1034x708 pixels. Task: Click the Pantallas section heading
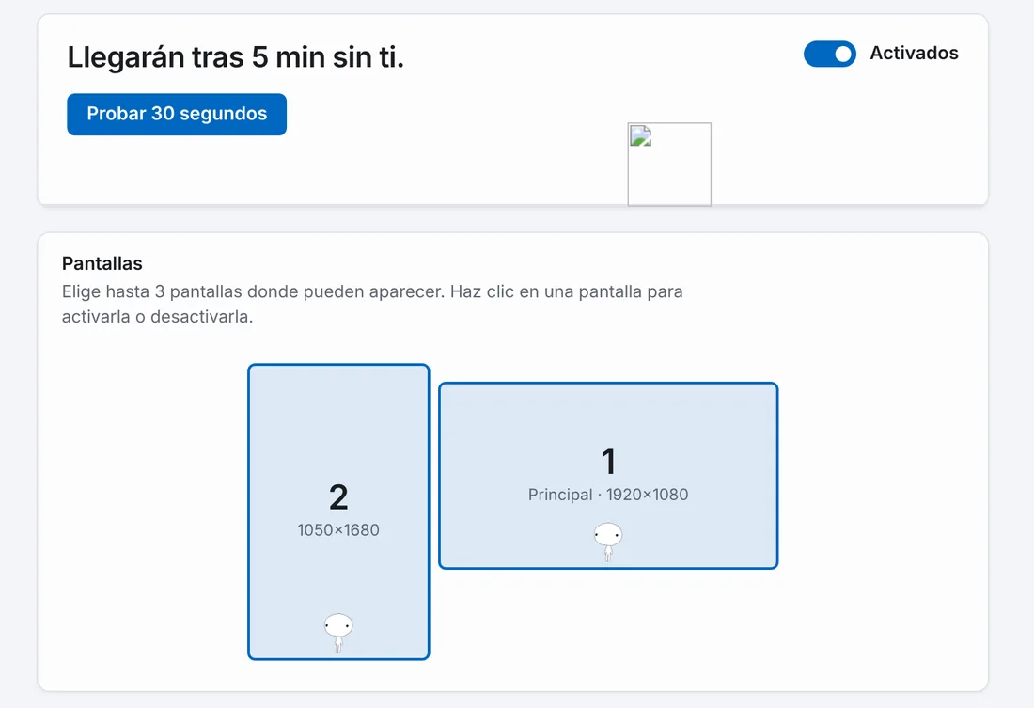pyautogui.click(x=102, y=263)
